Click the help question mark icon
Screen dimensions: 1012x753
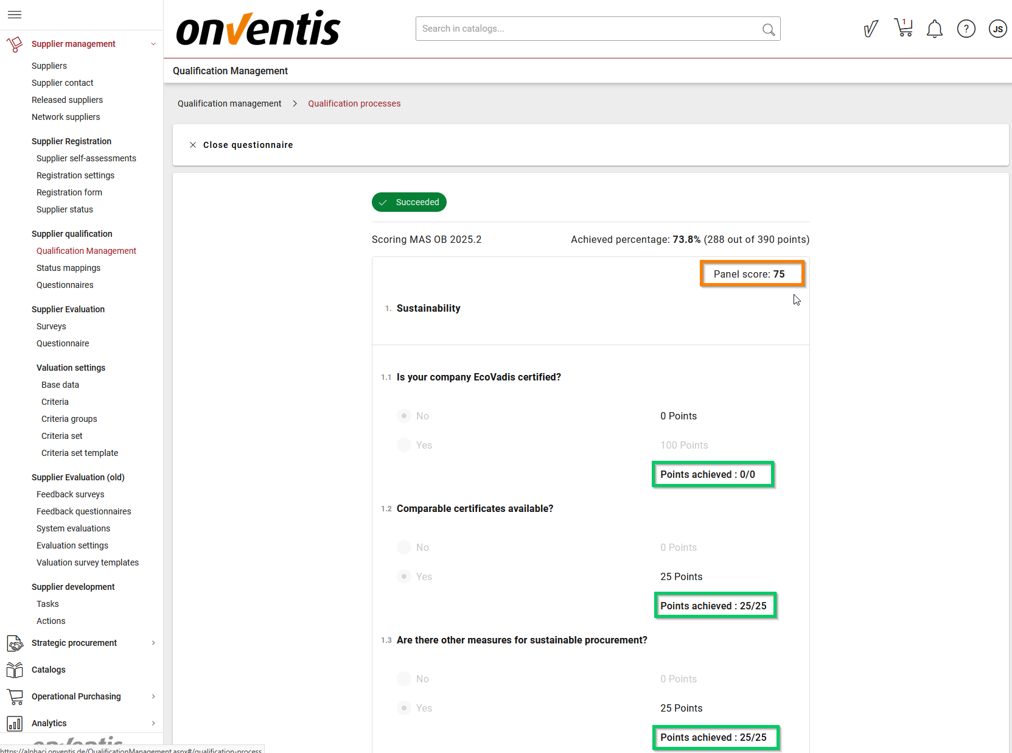[966, 29]
